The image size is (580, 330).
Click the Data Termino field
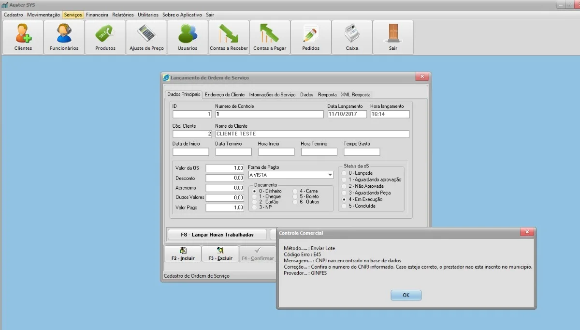click(x=233, y=152)
